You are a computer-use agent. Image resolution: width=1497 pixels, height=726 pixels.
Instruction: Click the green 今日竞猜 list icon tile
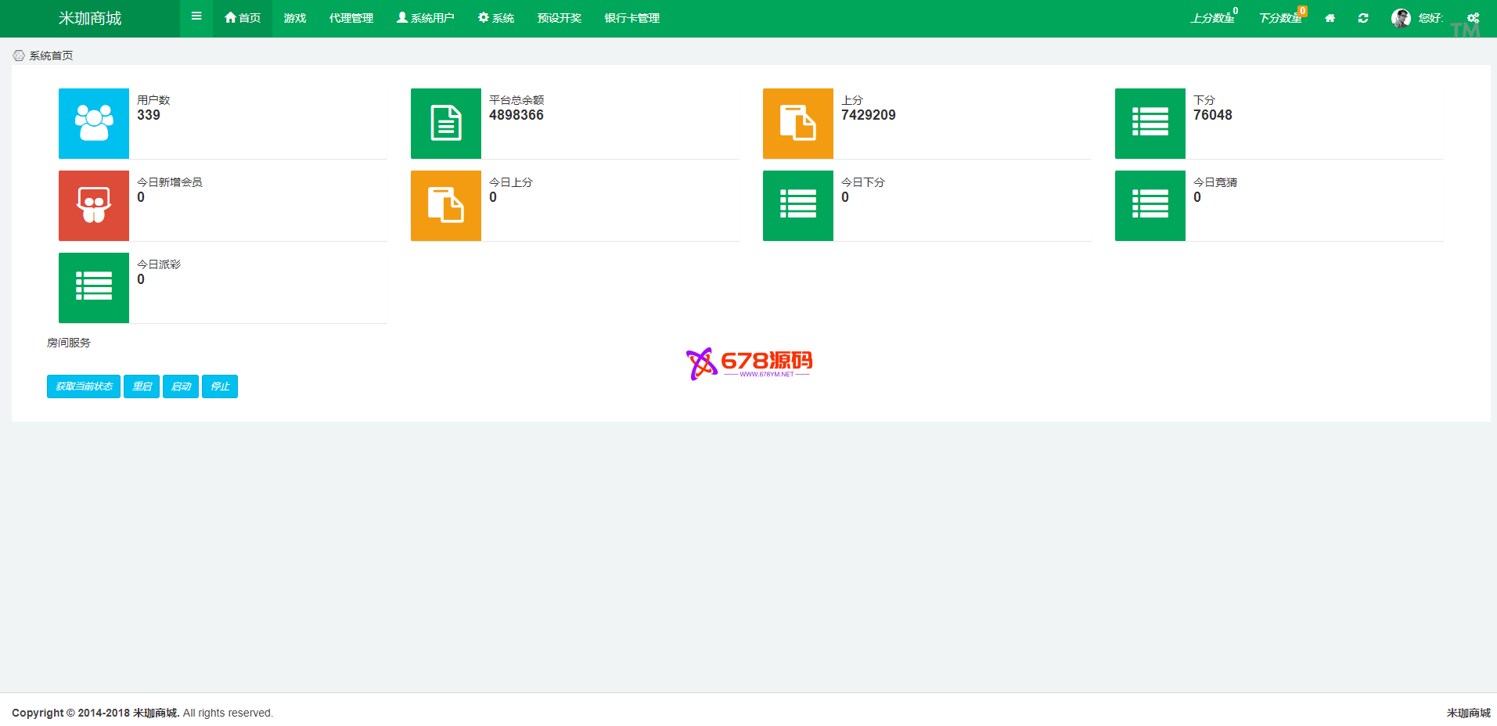point(1150,206)
